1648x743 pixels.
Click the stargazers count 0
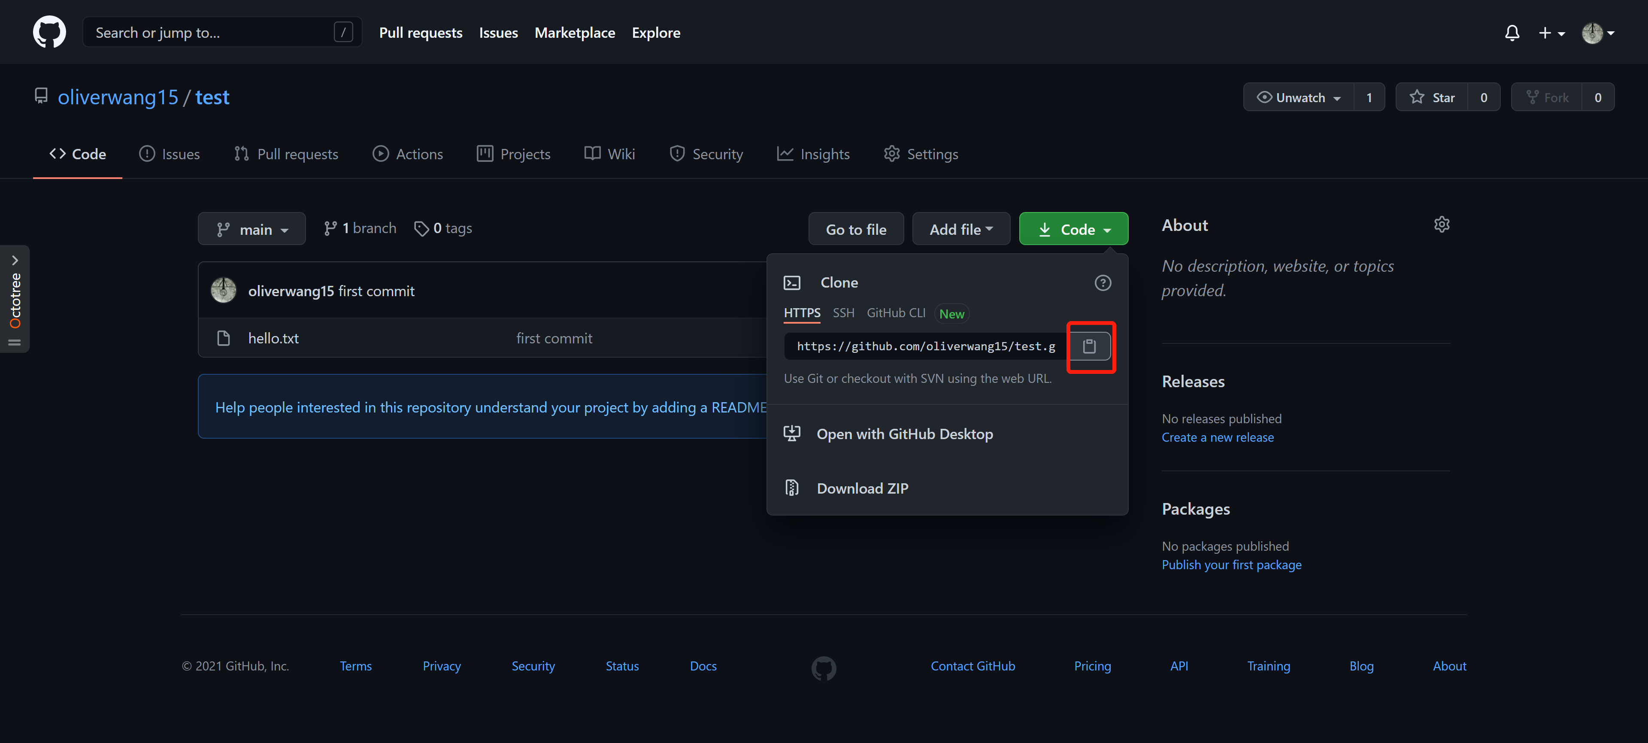click(x=1484, y=97)
